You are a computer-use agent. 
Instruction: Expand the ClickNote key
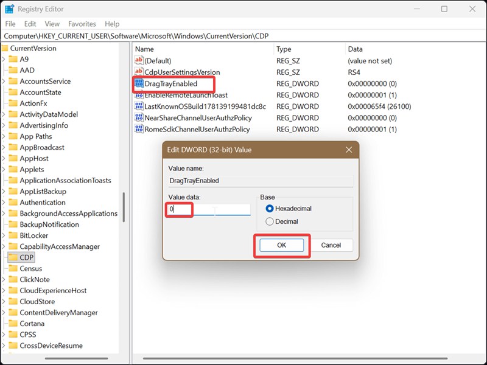4,279
